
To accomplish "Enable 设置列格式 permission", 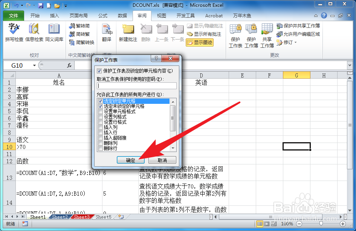I will click(x=100, y=117).
